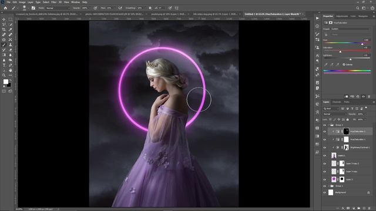Adjust the Hue slider handle
Viewport: 376px width, 211px height.
[x=362, y=44]
